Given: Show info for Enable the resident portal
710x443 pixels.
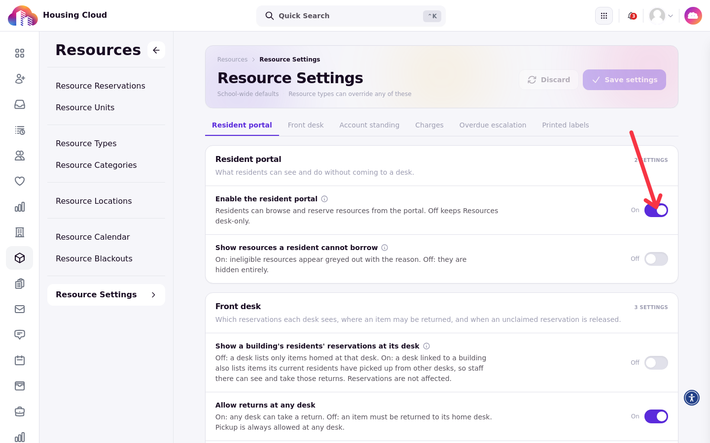Looking at the screenshot, I should tap(324, 199).
